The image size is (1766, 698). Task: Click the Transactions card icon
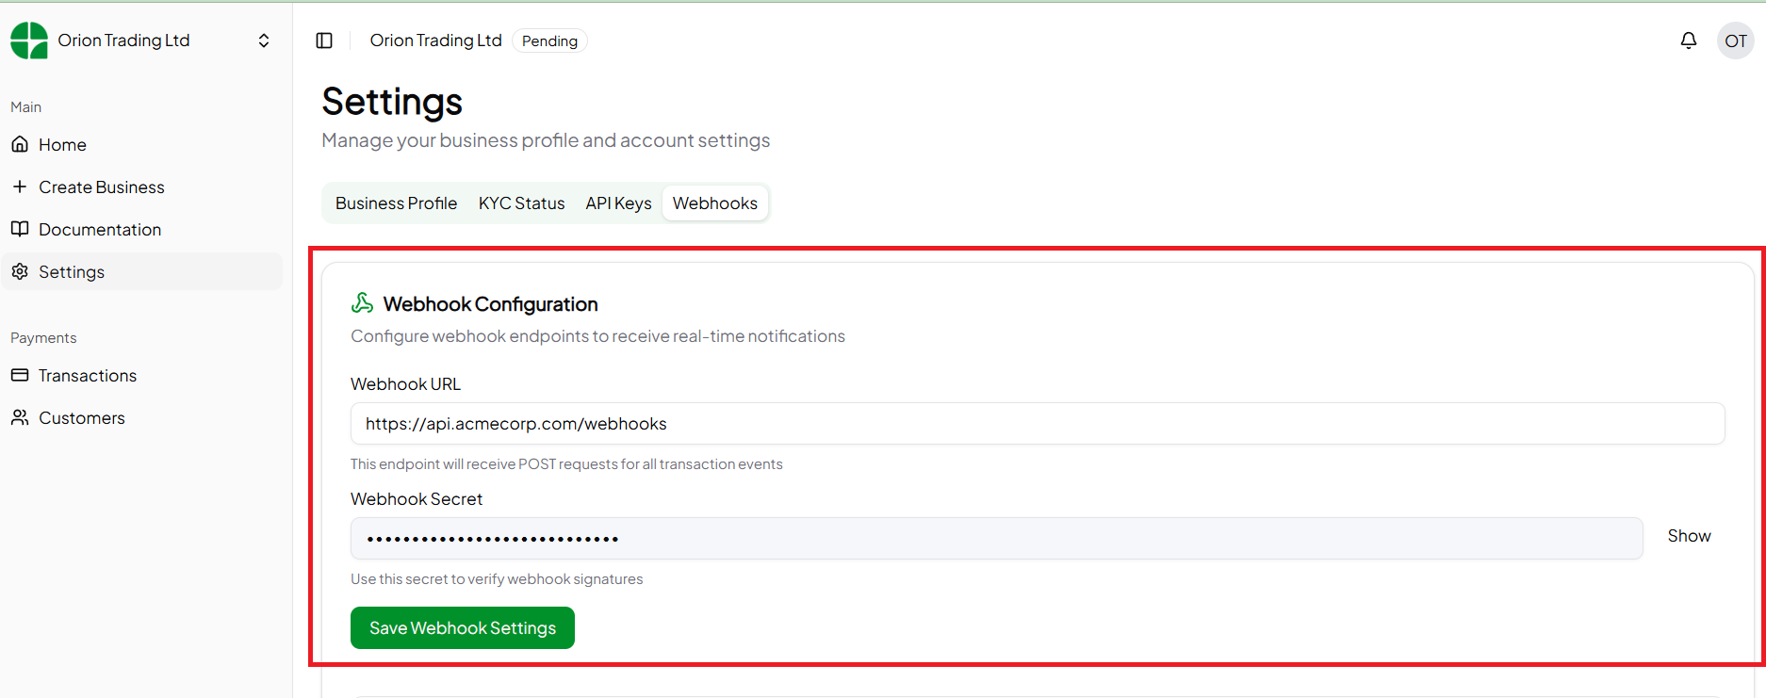tap(20, 375)
